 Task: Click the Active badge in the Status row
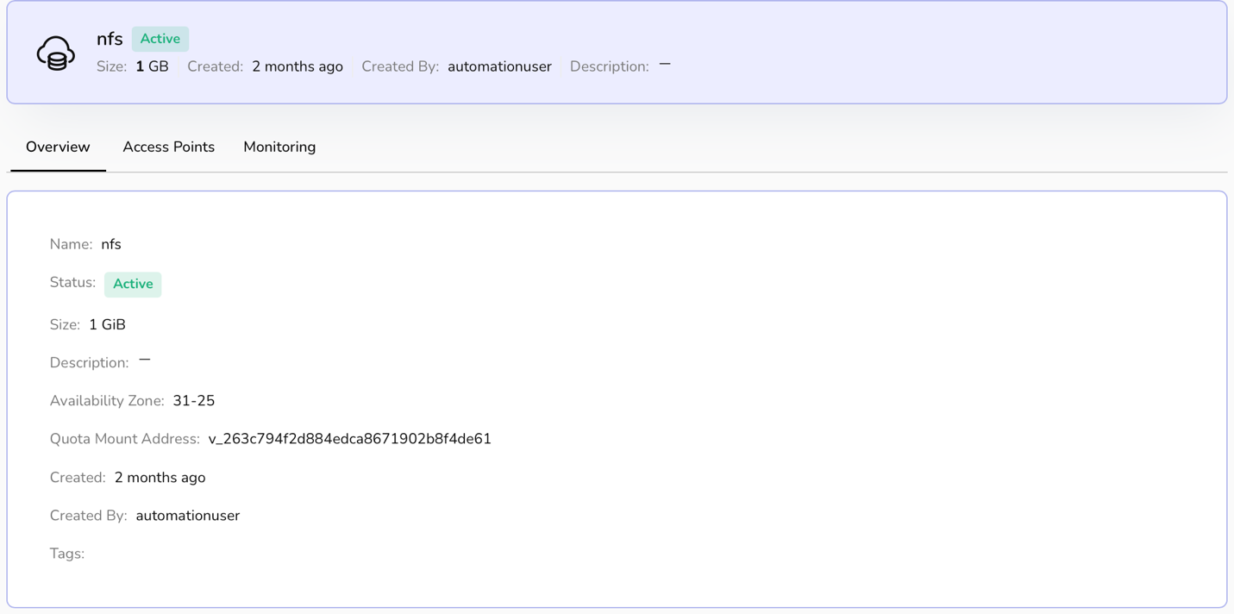133,284
